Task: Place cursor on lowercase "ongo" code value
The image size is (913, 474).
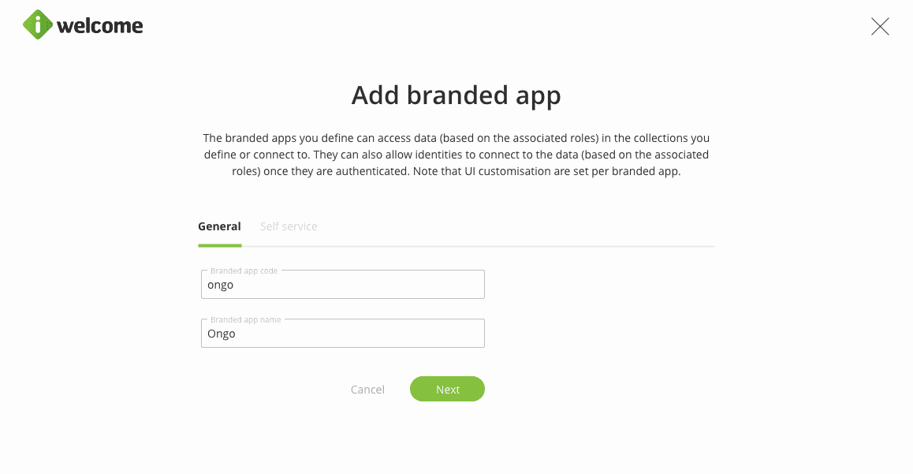Action: click(221, 286)
